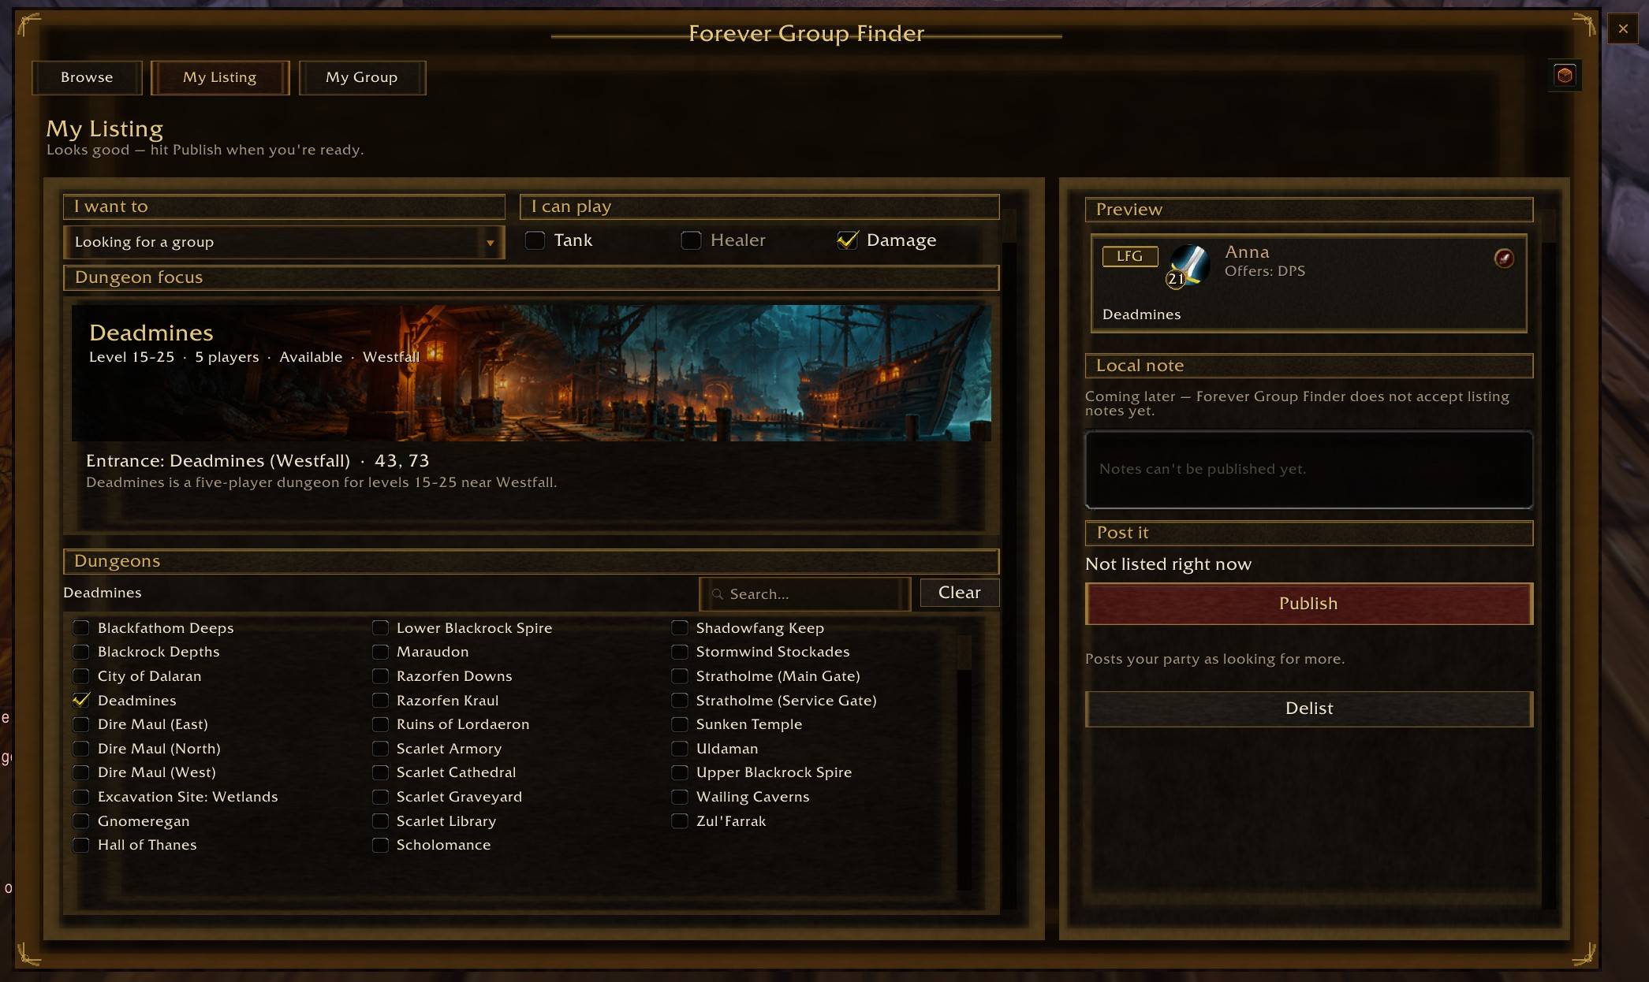Check the Zul'Farrak dungeon
Image resolution: width=1649 pixels, height=982 pixels.
point(679,821)
